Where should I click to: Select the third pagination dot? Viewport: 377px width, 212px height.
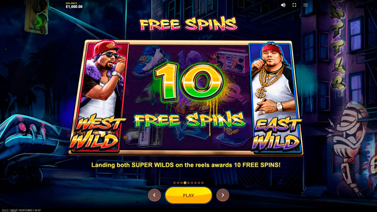pyautogui.click(x=181, y=183)
